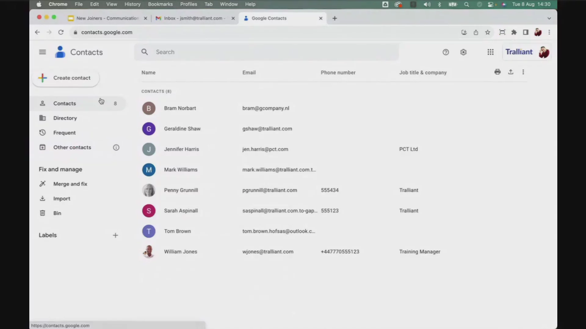Click the Search contacts field
Viewport: 586px width, 329px height.
point(266,52)
